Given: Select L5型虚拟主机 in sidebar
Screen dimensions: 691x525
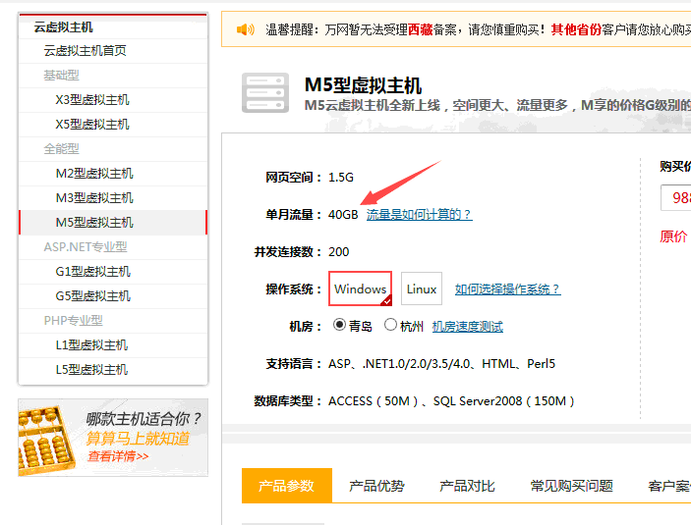Looking at the screenshot, I should pyautogui.click(x=91, y=369).
